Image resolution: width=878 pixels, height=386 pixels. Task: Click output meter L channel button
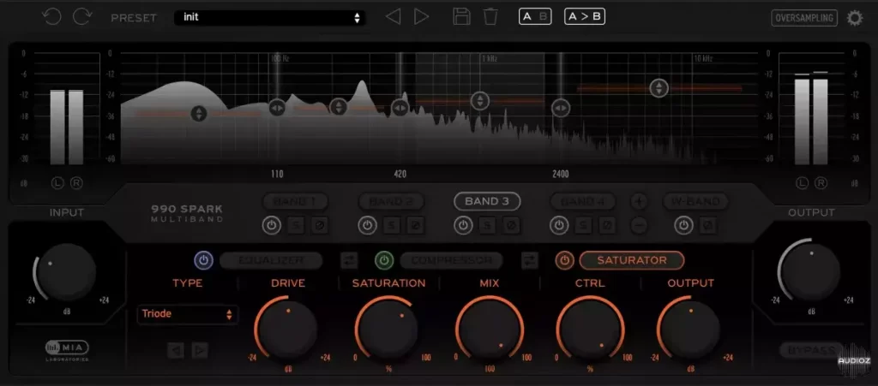pos(802,182)
